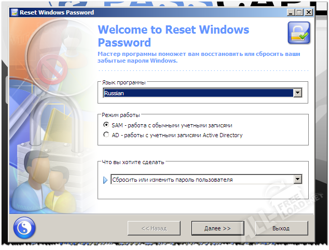The image size is (329, 250).
Task: Click the 'Выход' button to exit
Action: 281,228
